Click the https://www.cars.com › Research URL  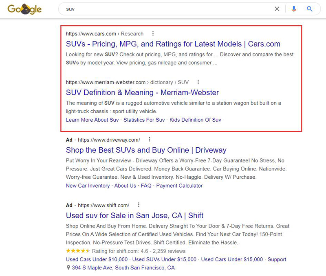105,34
